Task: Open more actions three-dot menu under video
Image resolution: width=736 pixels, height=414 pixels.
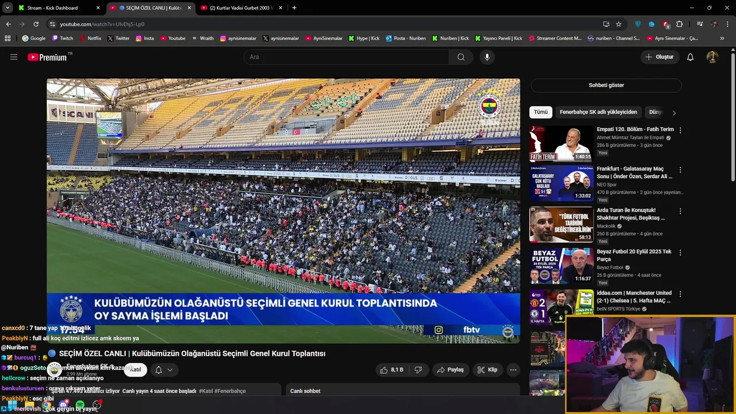Action: (513, 370)
